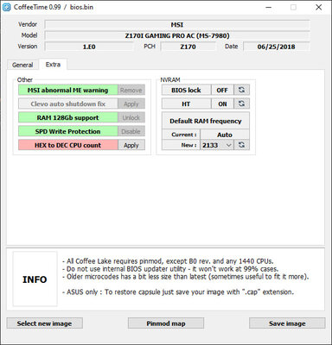Click the BIOS lock refresh icon
Viewport: 332px width, 345px height.
(x=241, y=90)
